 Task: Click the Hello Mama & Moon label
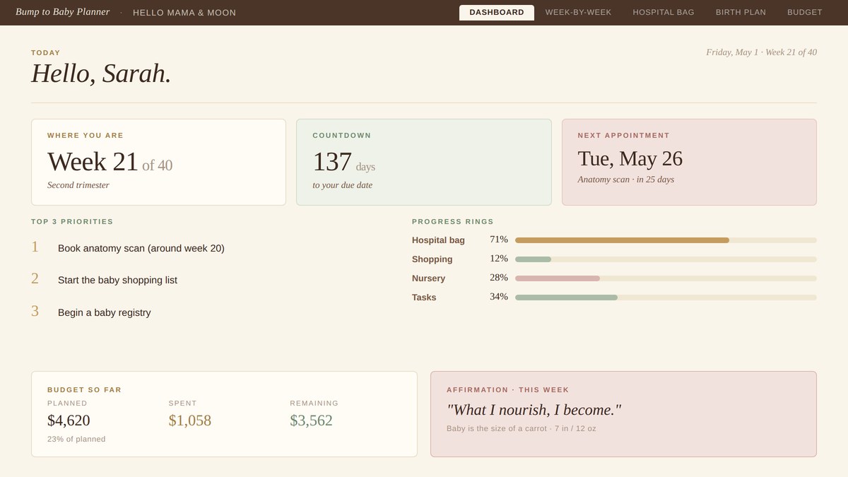click(184, 13)
